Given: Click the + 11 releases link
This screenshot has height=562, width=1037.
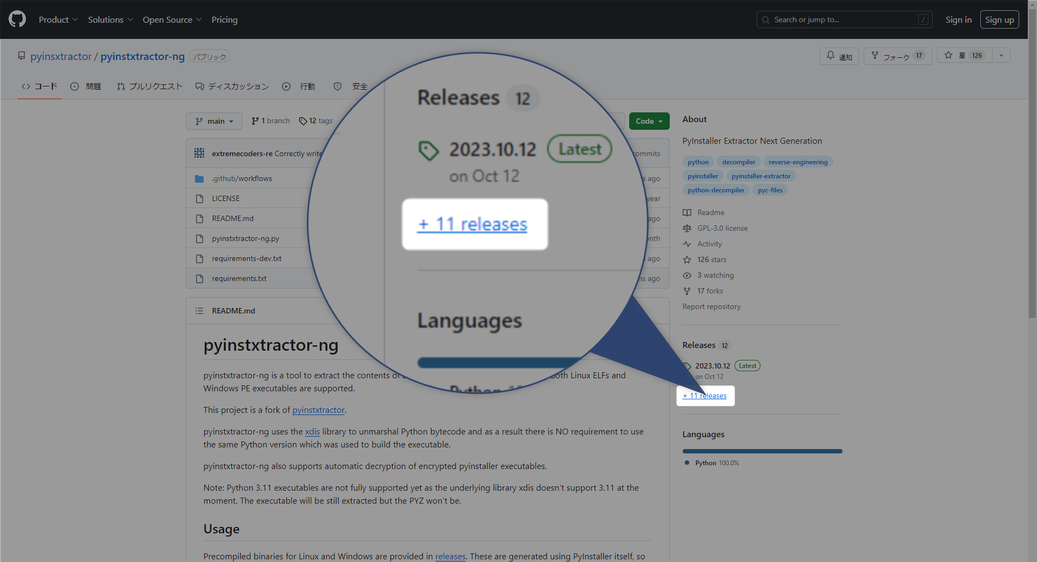Looking at the screenshot, I should 705,396.
